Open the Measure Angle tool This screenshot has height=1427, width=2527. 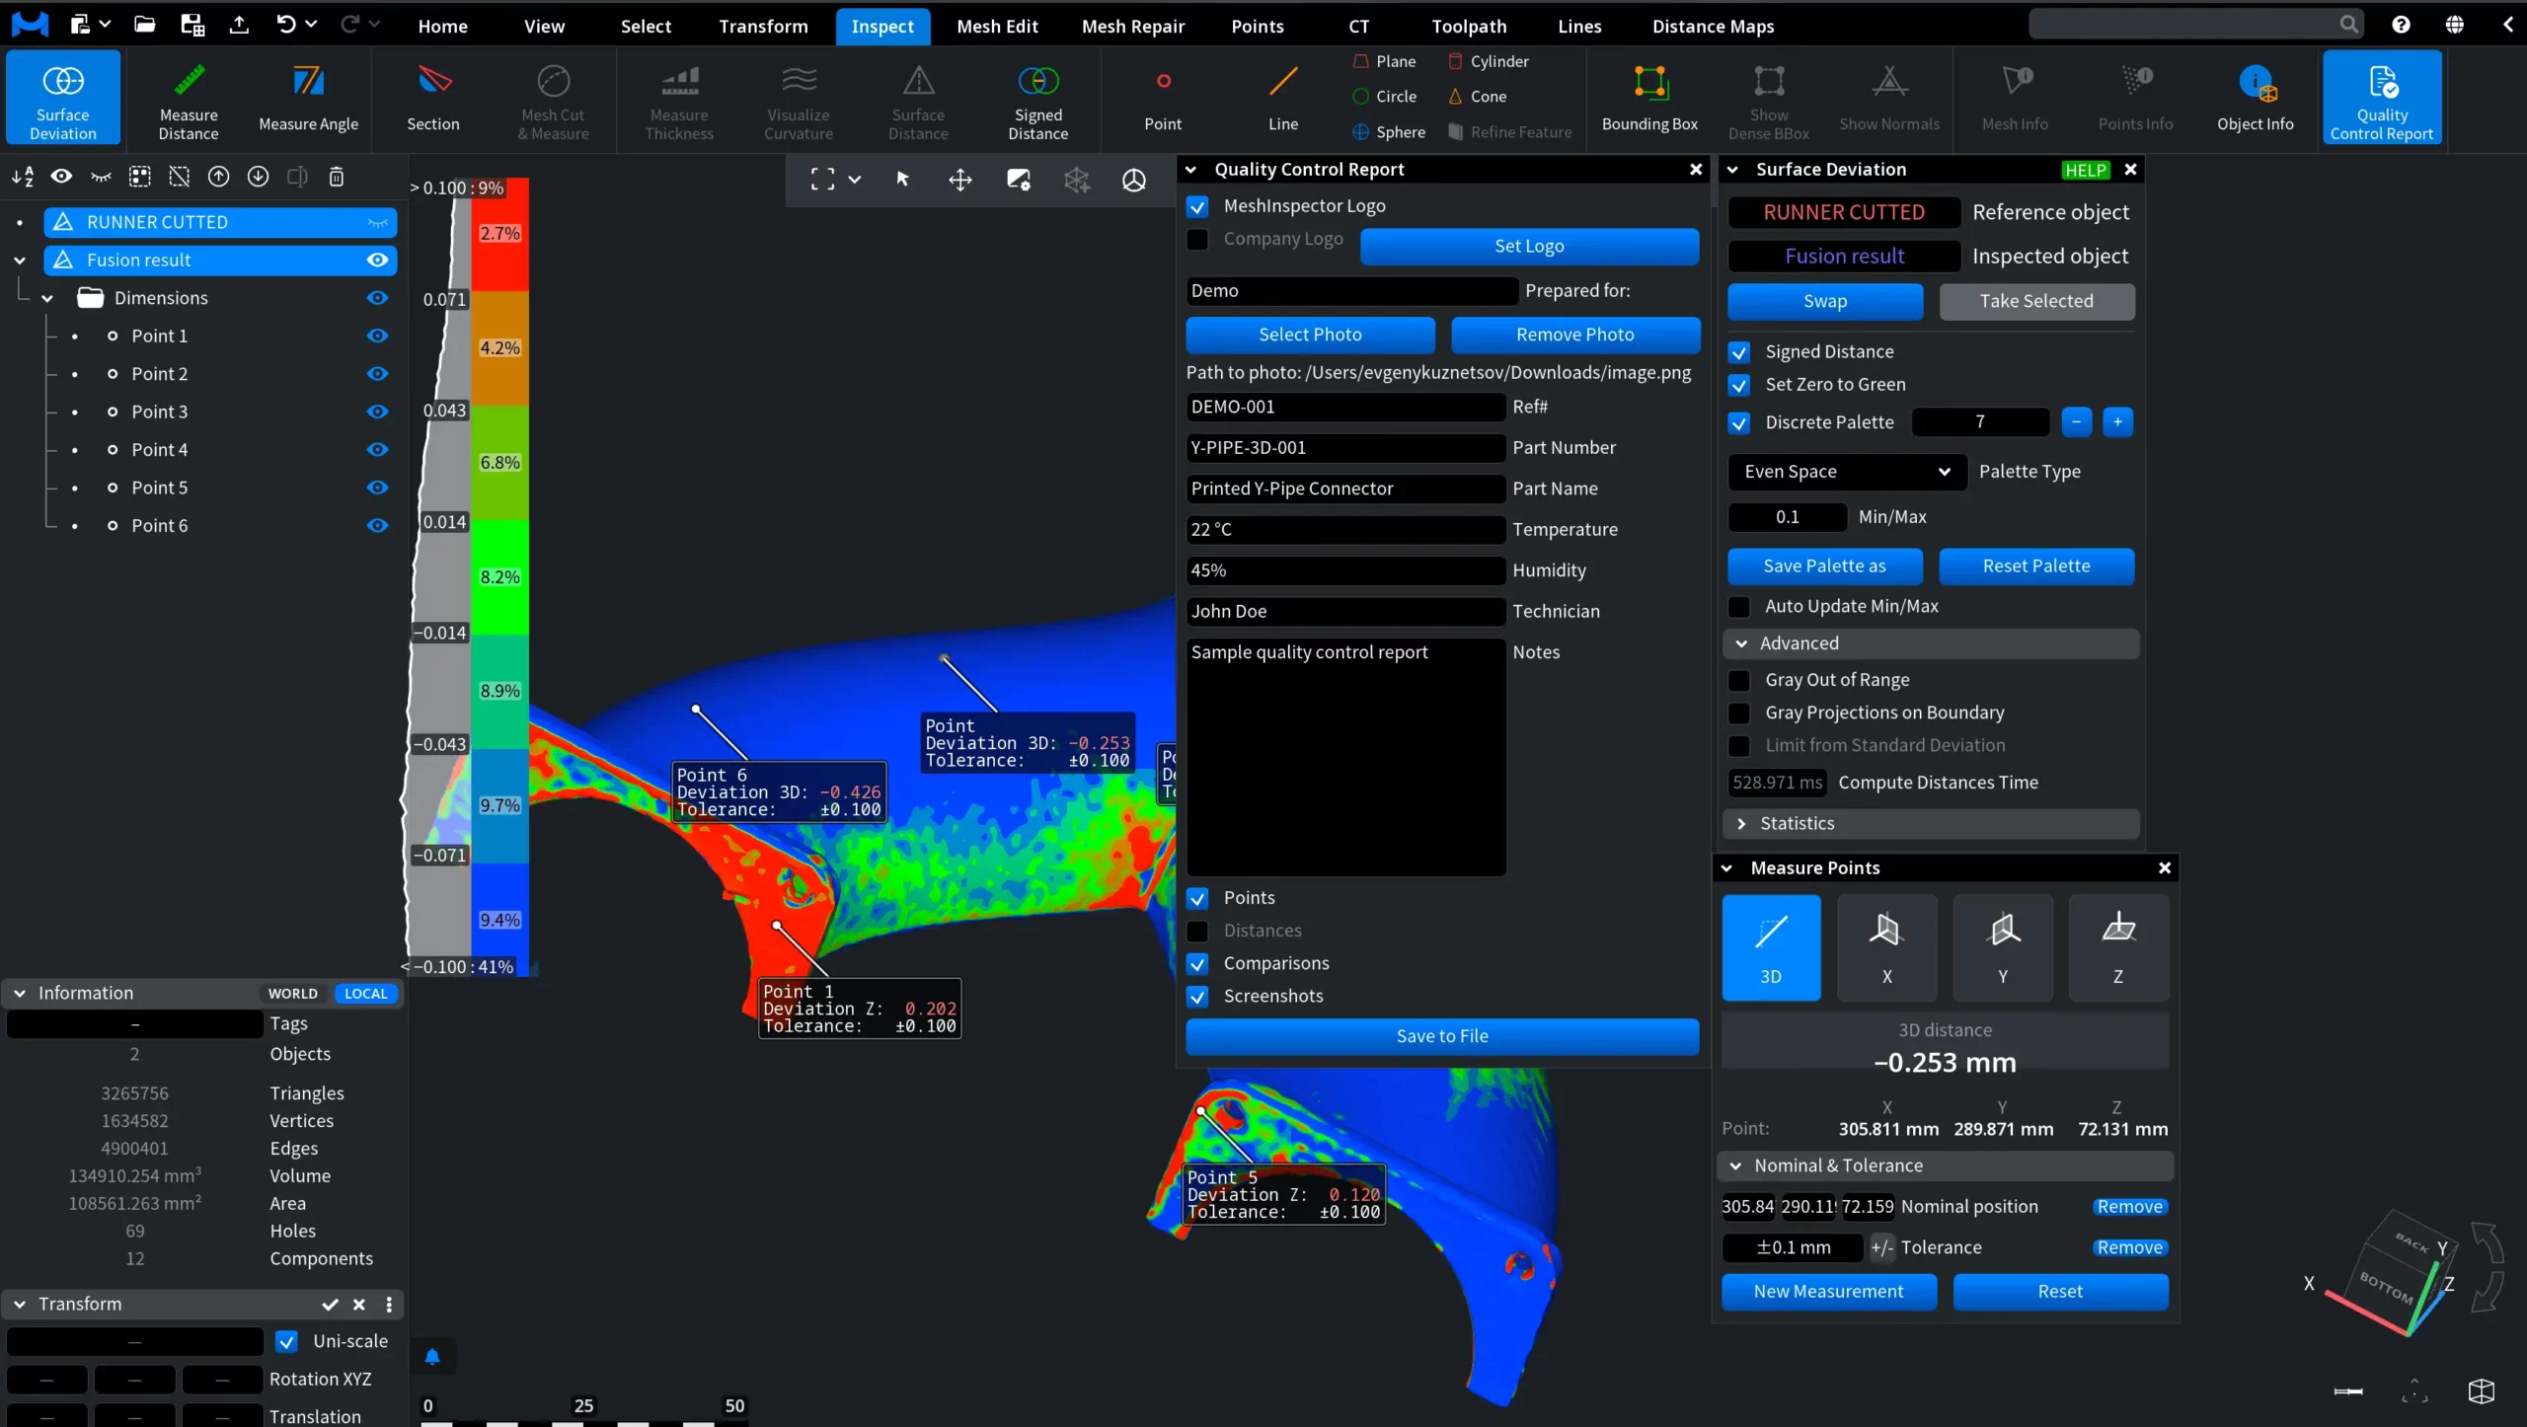pos(308,99)
